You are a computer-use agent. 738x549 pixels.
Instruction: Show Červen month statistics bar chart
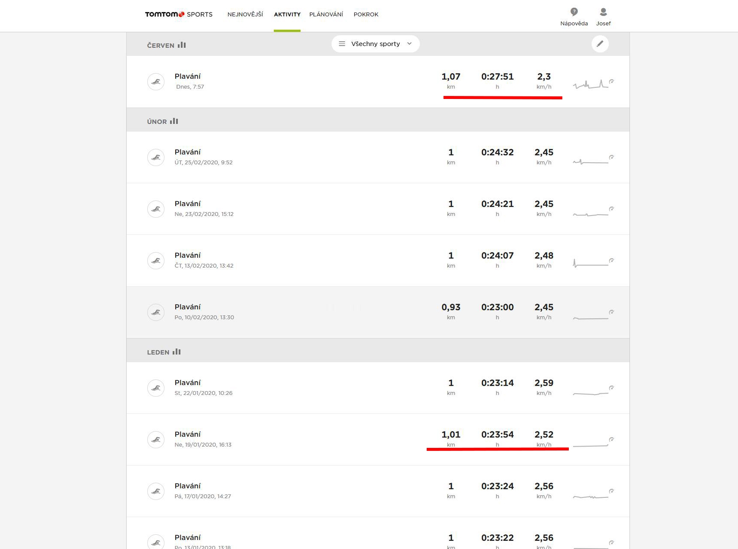click(x=182, y=45)
